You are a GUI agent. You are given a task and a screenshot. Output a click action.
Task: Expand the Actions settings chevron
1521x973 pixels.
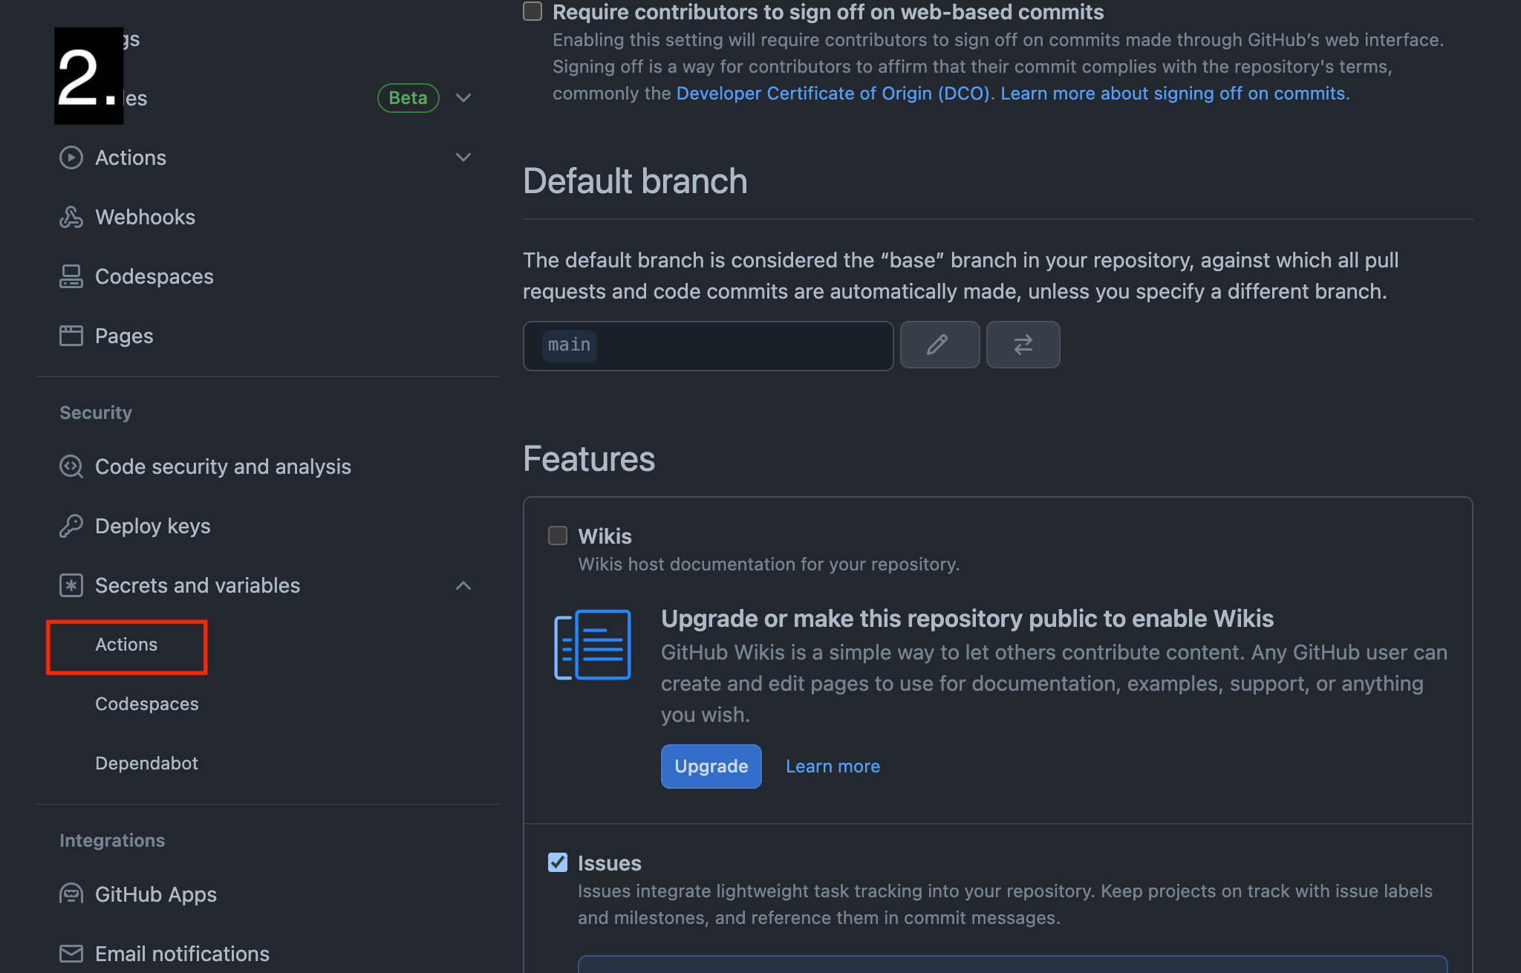pos(463,157)
